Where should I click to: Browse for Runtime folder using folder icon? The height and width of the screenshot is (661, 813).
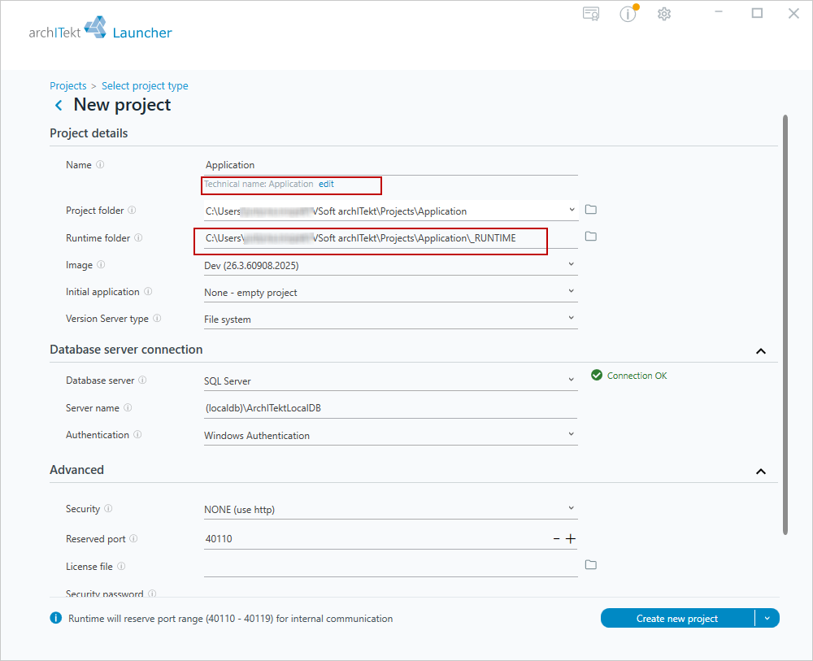(590, 237)
